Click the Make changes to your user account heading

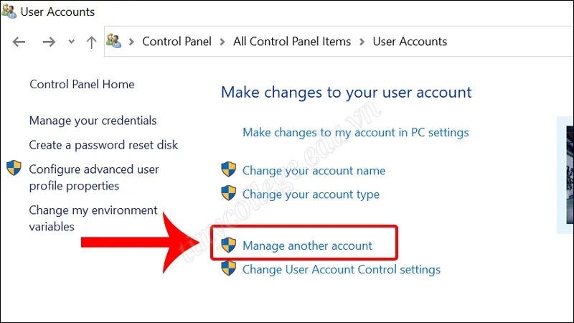click(347, 93)
